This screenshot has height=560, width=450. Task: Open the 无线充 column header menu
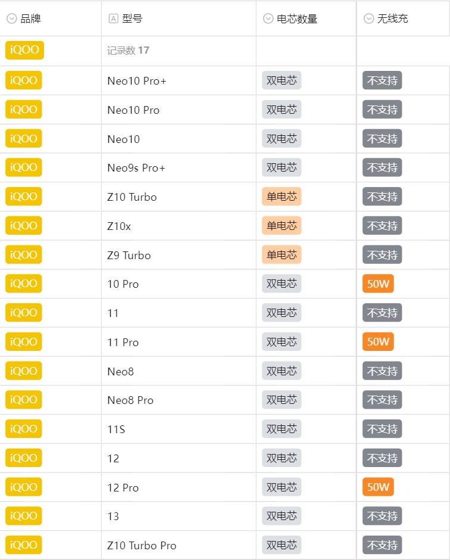[x=393, y=18]
